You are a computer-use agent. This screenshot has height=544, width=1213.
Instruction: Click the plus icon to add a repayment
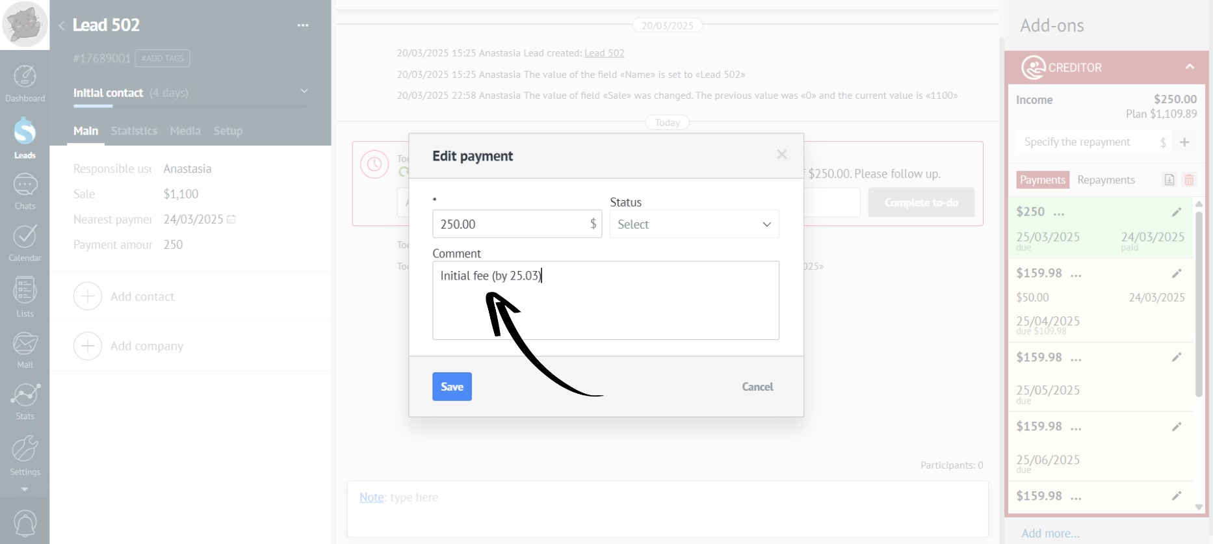tap(1184, 142)
